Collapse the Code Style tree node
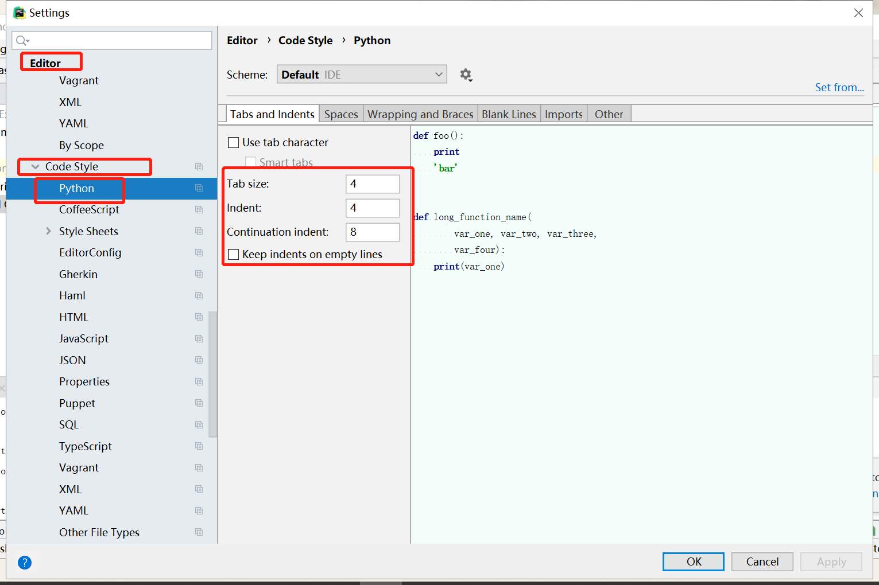 pyautogui.click(x=36, y=167)
